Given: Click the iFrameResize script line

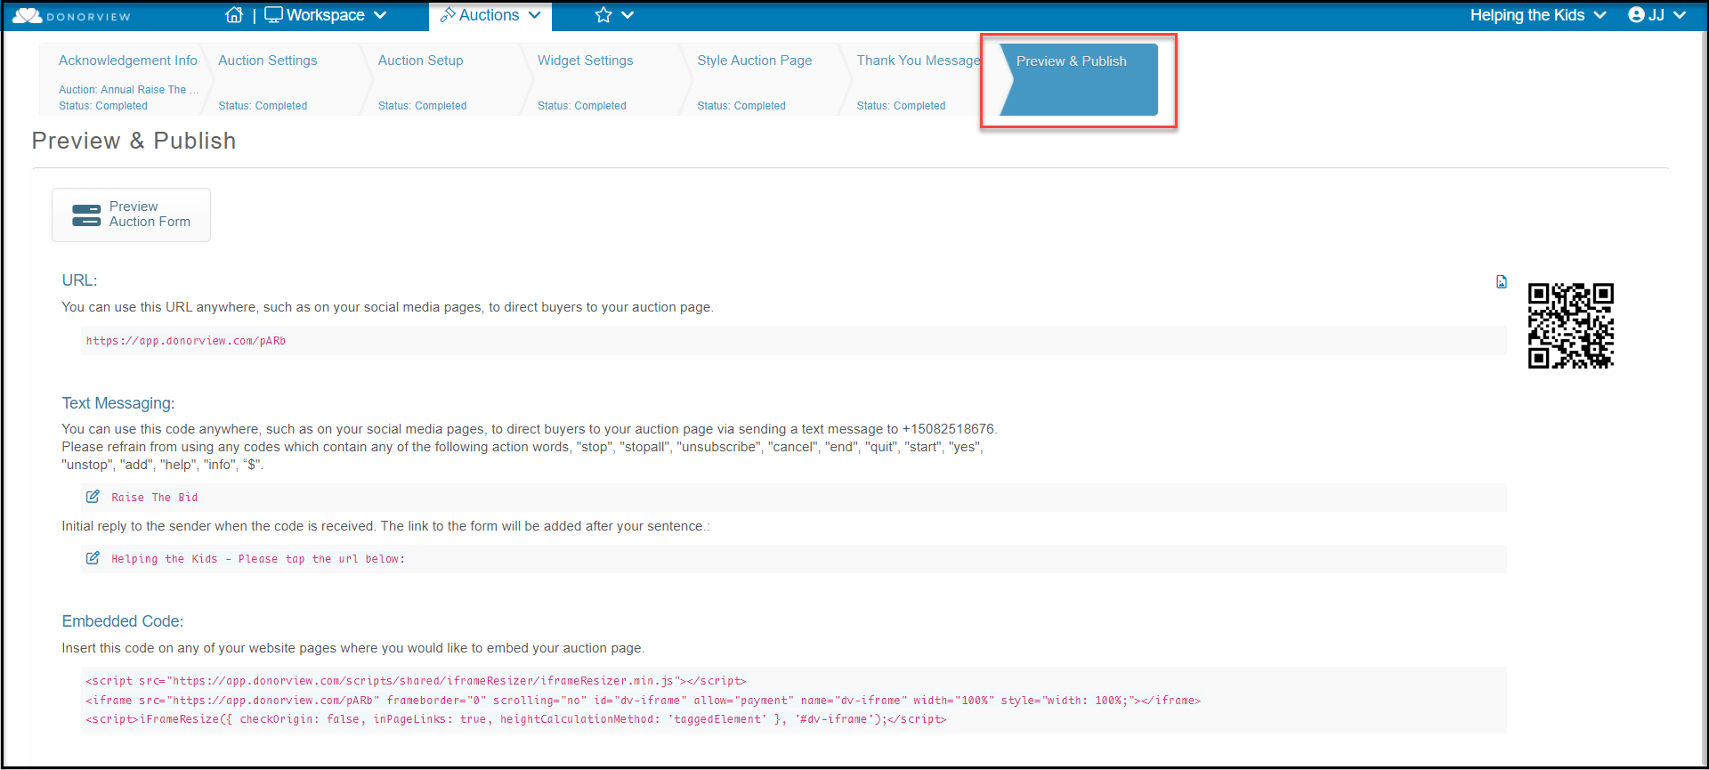Looking at the screenshot, I should (516, 719).
